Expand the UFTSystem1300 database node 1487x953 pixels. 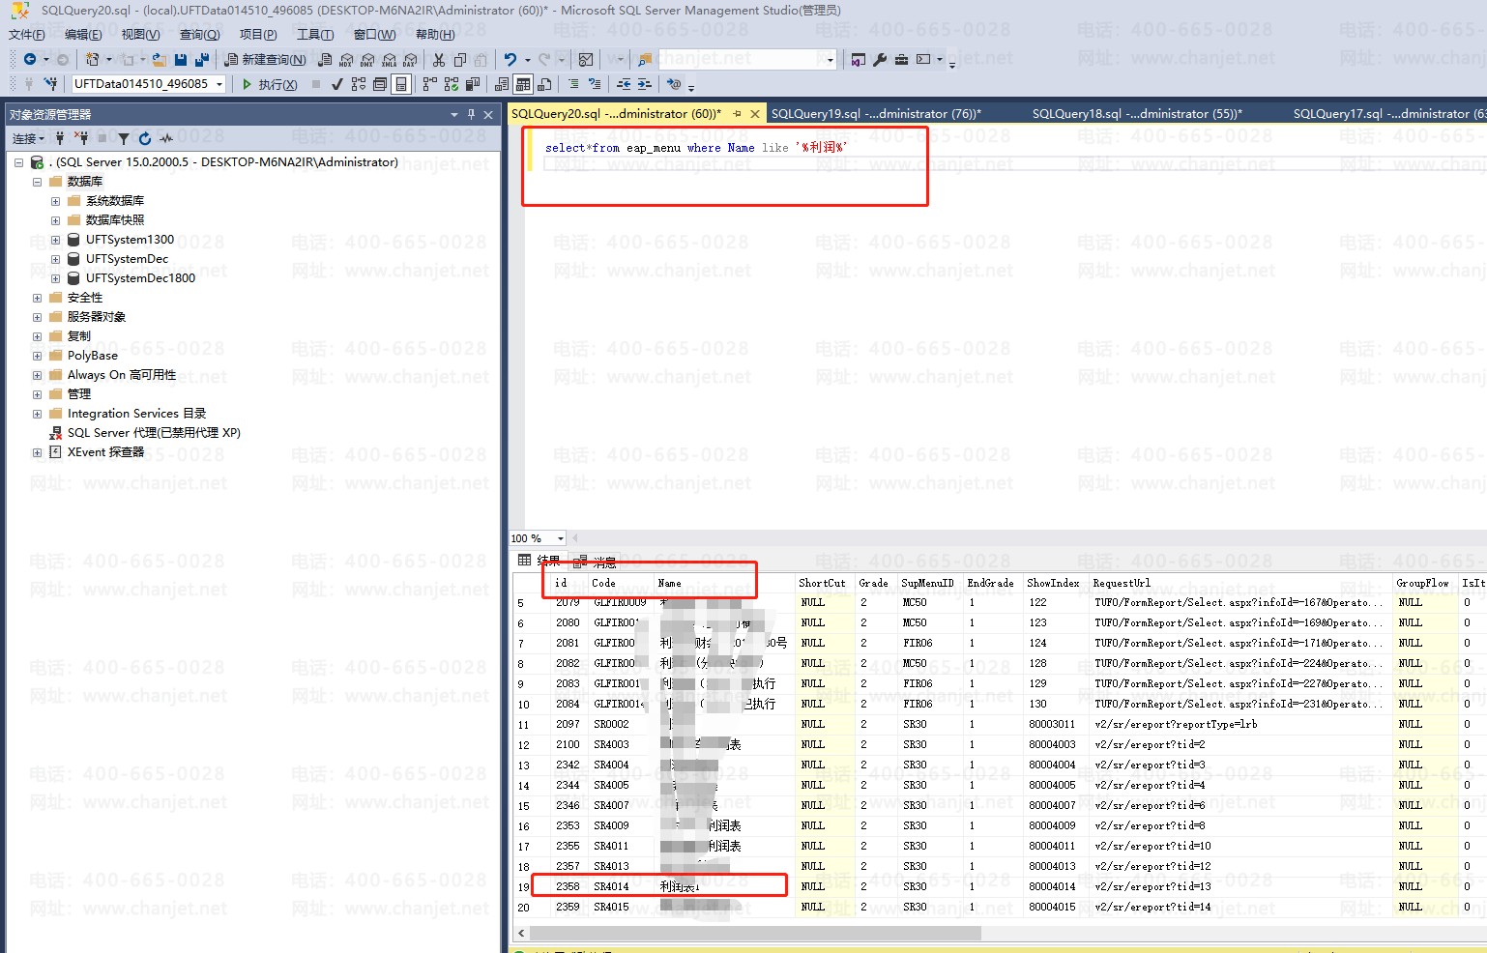tap(55, 240)
